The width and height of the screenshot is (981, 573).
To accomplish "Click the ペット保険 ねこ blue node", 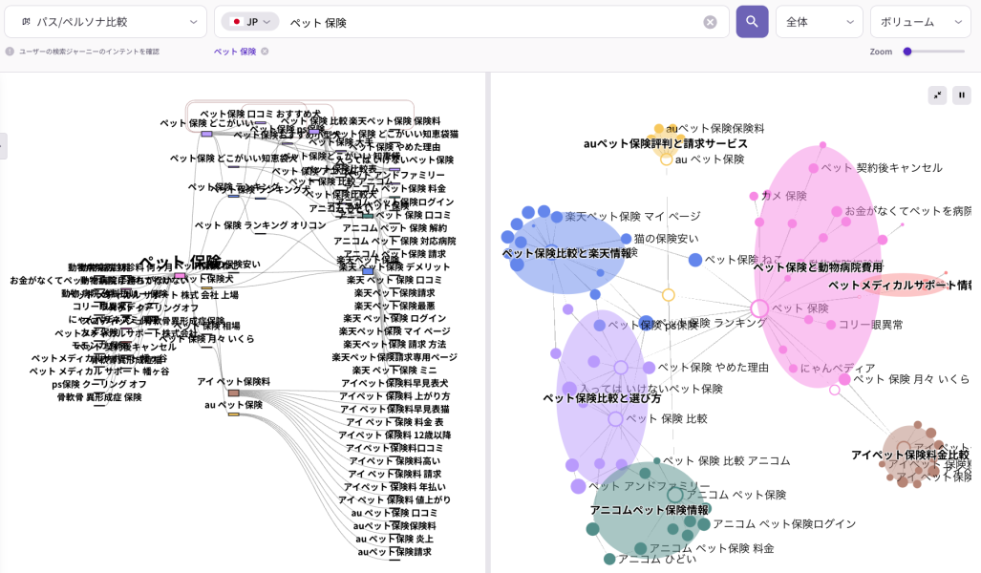I will tap(695, 260).
